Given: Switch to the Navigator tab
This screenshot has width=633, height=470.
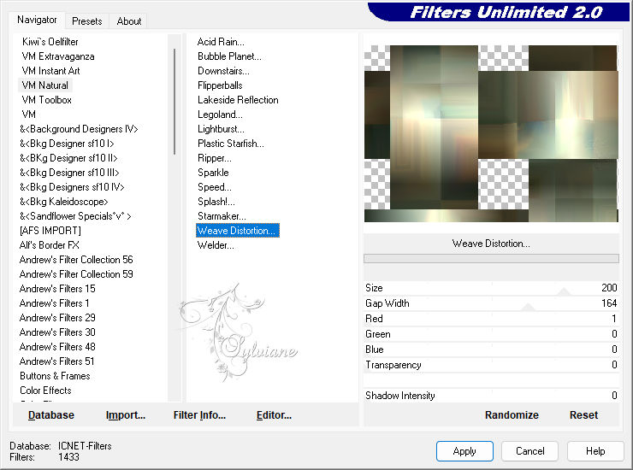Looking at the screenshot, I should pos(37,20).
